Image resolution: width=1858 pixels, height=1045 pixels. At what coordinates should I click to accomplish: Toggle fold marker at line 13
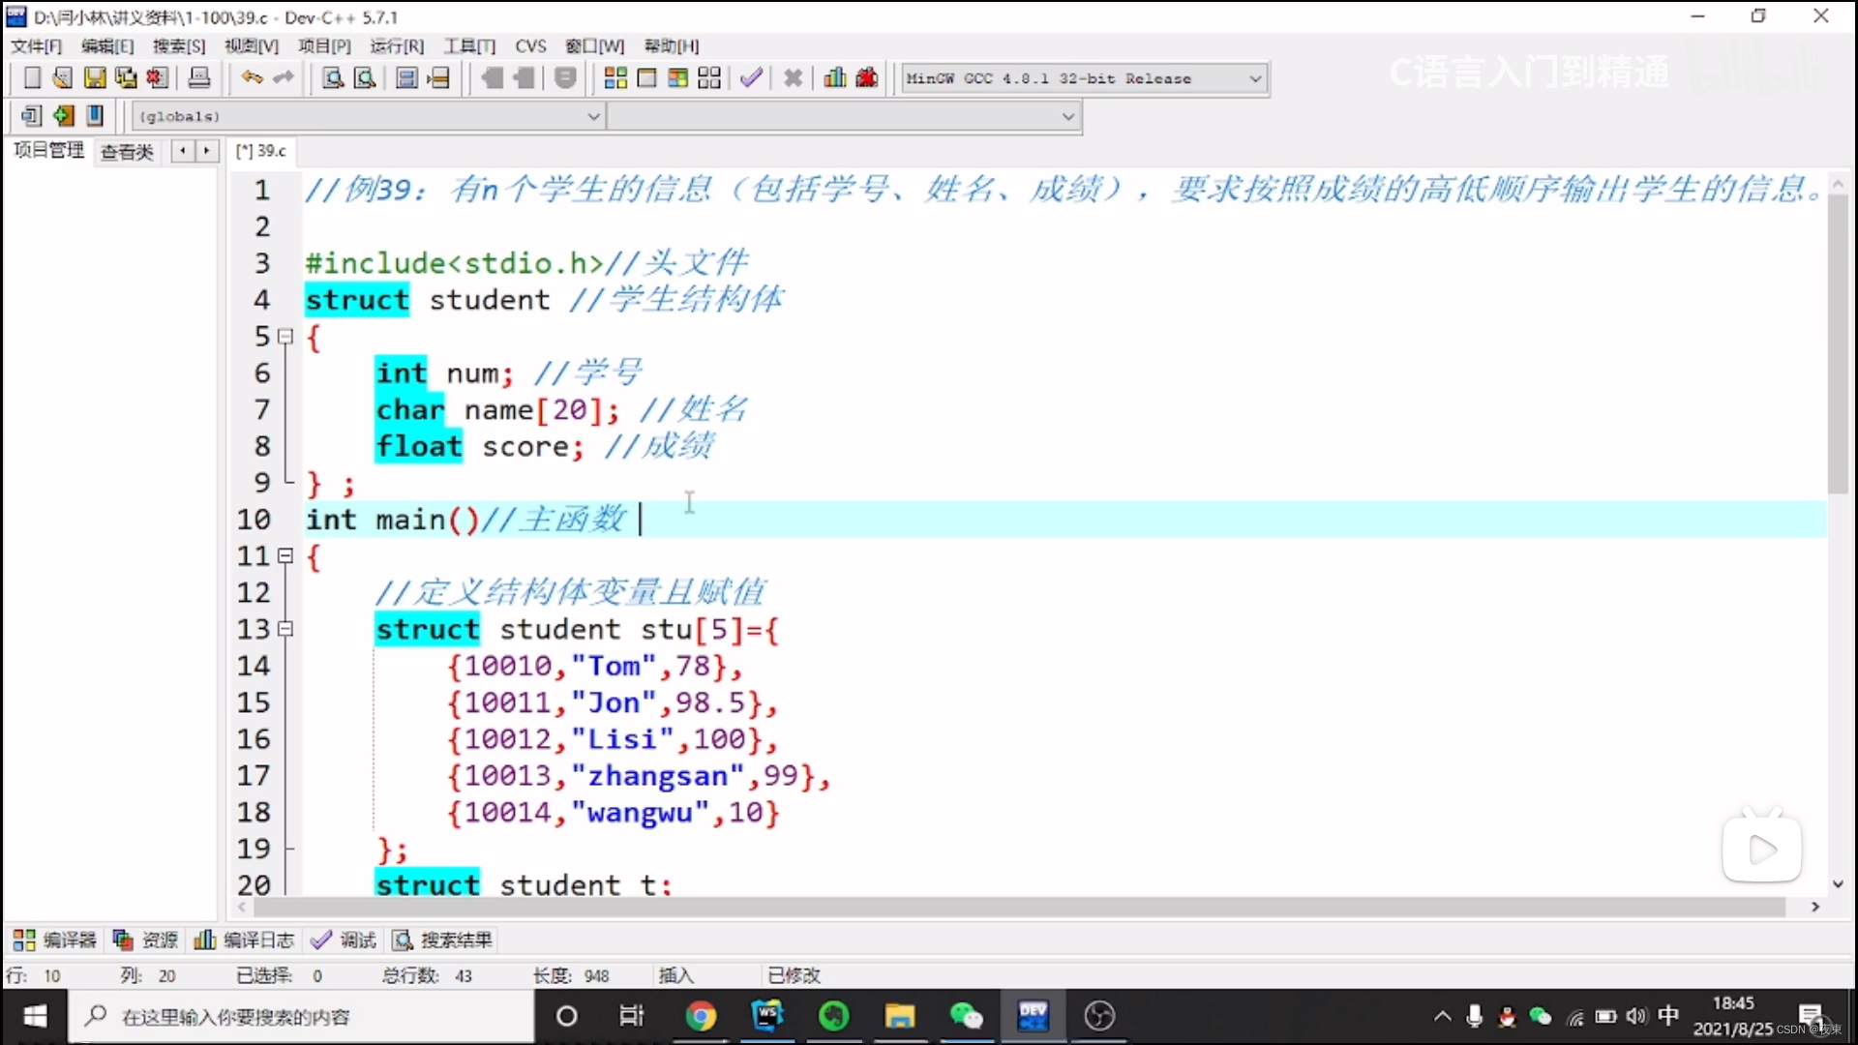pyautogui.click(x=285, y=629)
